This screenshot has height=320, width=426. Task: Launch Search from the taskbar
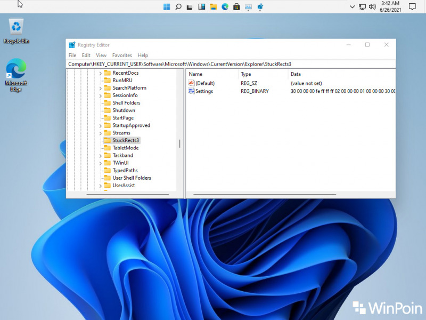[x=178, y=7]
